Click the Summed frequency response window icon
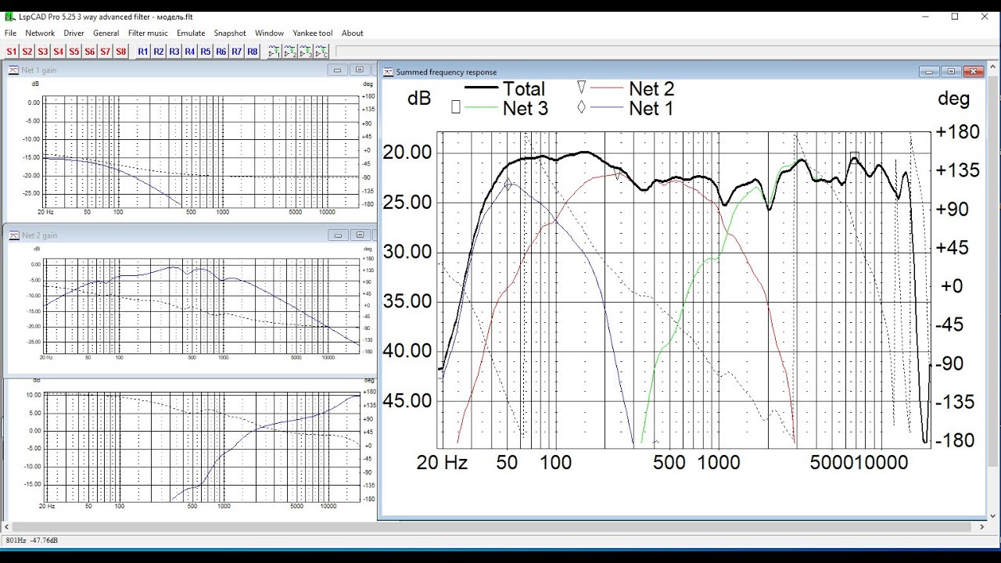1001x563 pixels. (388, 72)
